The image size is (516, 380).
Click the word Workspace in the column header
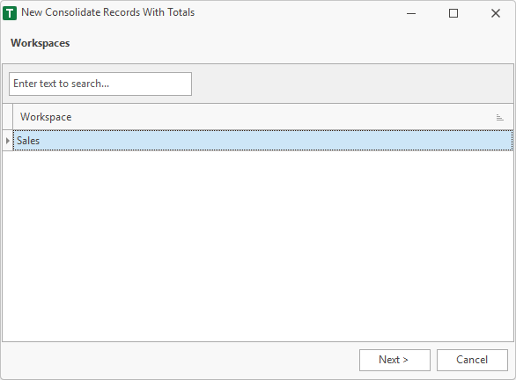46,117
